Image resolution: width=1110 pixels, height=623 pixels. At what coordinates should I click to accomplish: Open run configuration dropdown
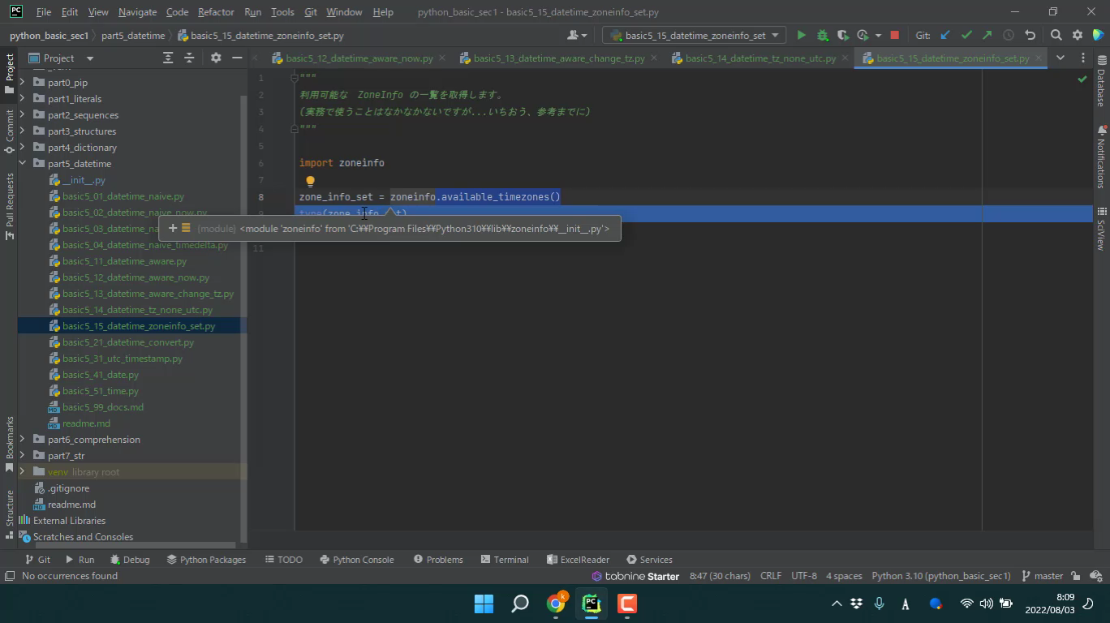[695, 36]
